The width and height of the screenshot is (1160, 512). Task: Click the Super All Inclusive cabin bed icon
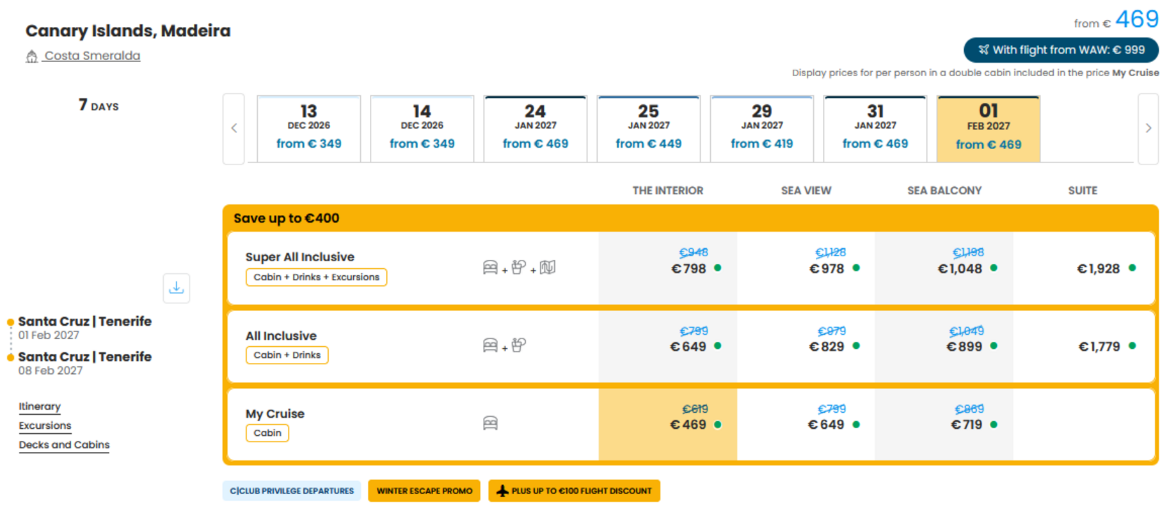pyautogui.click(x=490, y=268)
